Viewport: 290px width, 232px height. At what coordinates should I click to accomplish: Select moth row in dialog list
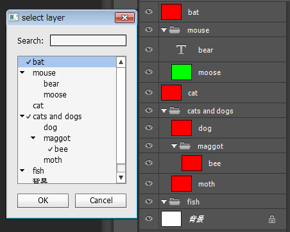[x=67, y=160]
